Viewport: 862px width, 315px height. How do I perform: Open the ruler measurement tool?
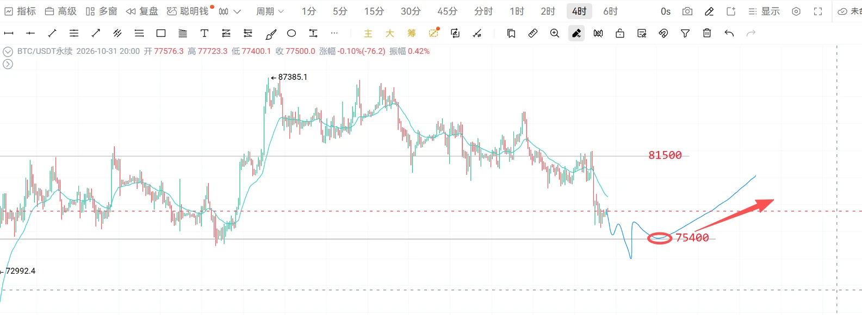click(533, 34)
